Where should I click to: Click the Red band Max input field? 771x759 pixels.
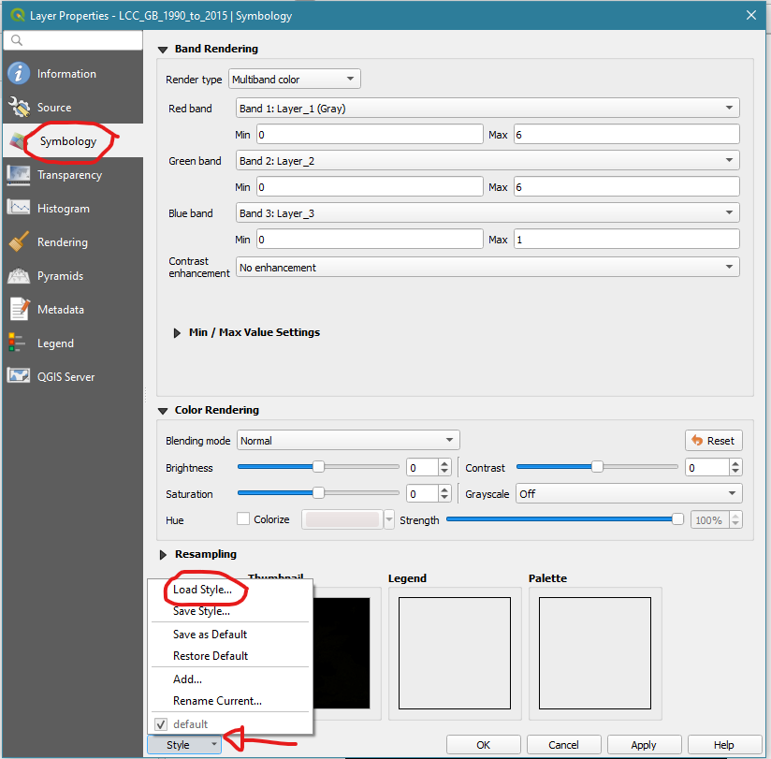click(x=625, y=135)
